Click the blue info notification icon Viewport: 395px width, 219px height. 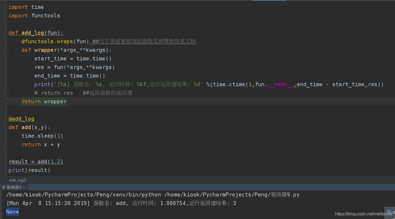(x=389, y=212)
